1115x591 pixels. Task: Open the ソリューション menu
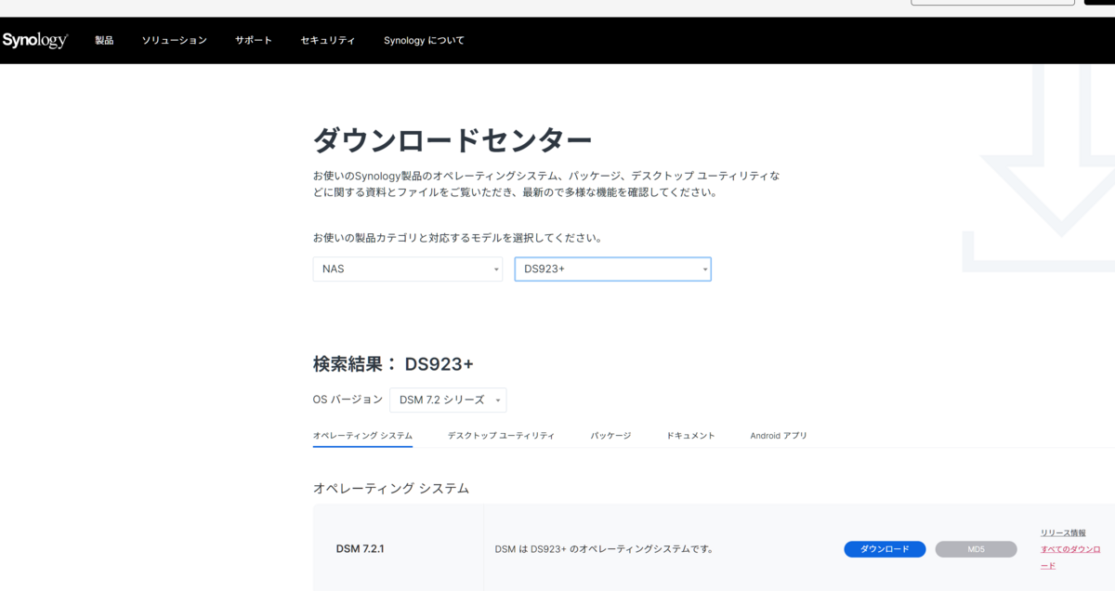174,41
